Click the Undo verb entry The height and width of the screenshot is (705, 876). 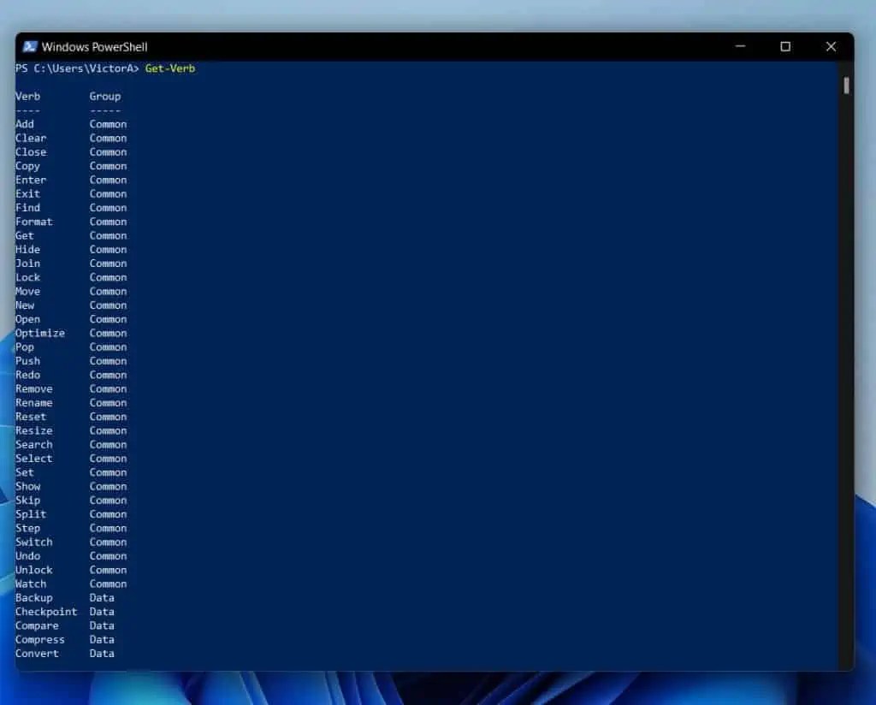(27, 557)
